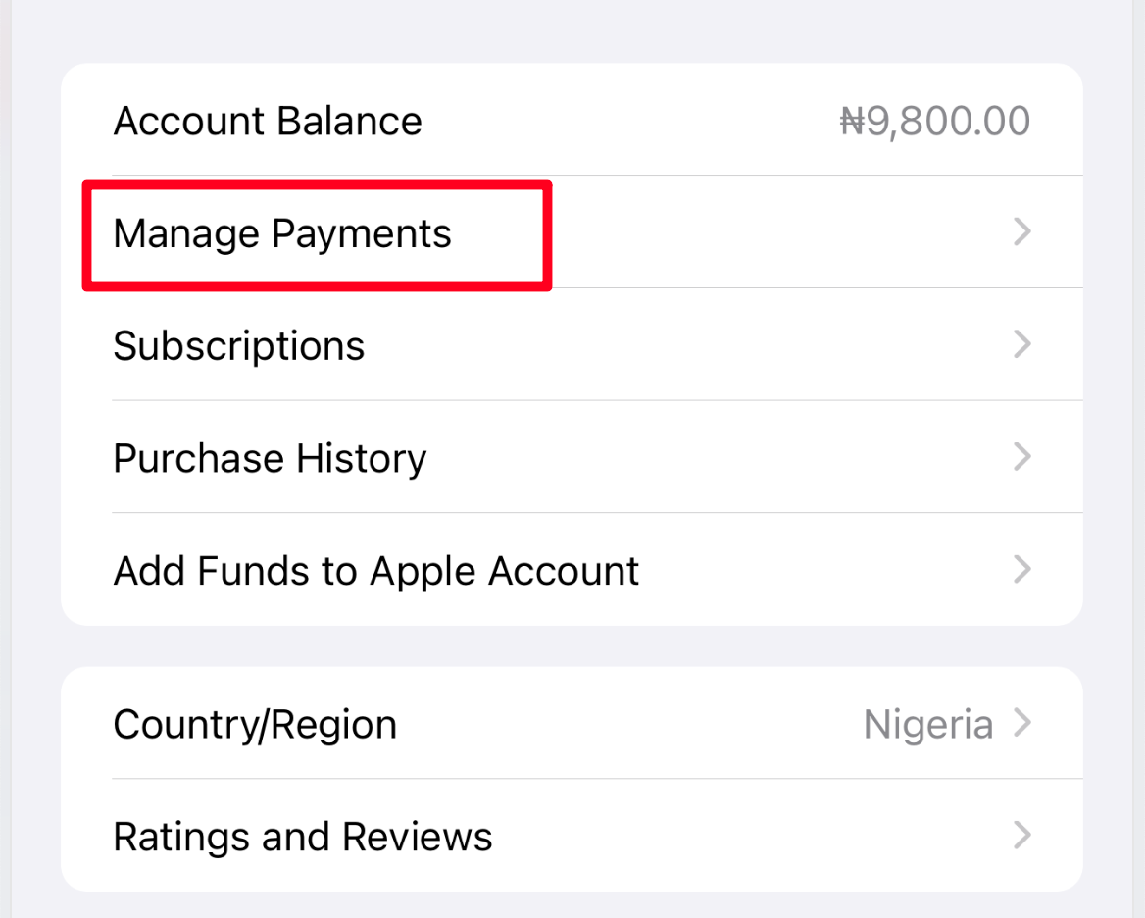The height and width of the screenshot is (918, 1145).
Task: Select the Account Balance label
Action: tap(268, 121)
